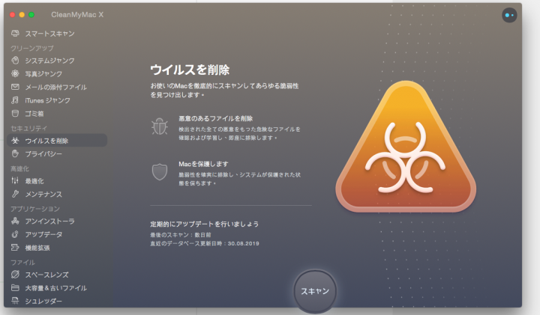Click the bug icon for malicious files
This screenshot has width=540, height=315.
tap(160, 126)
